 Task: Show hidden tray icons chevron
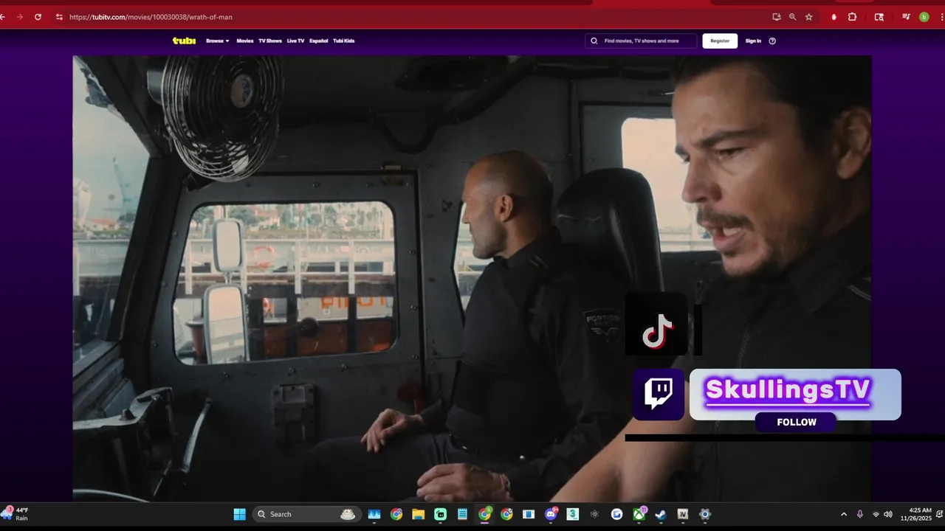coord(844,514)
